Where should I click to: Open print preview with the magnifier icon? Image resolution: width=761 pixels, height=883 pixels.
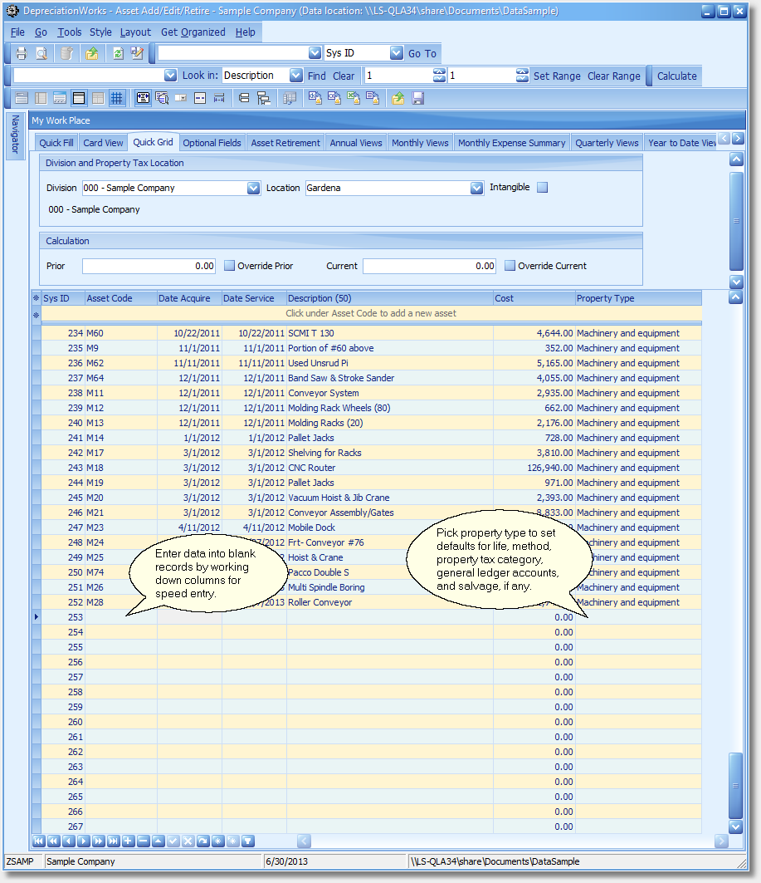point(41,53)
